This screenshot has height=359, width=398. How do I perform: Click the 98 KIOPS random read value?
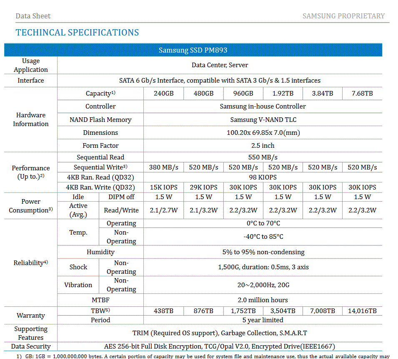point(263,177)
